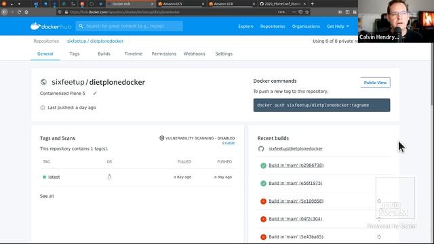Screen dimensions: 434x244
Task: Open the repository Settings tab
Action: [224, 54]
